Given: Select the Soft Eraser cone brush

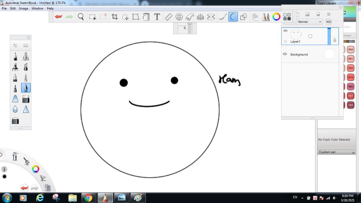Looking at the screenshot, I should [x=15, y=99].
